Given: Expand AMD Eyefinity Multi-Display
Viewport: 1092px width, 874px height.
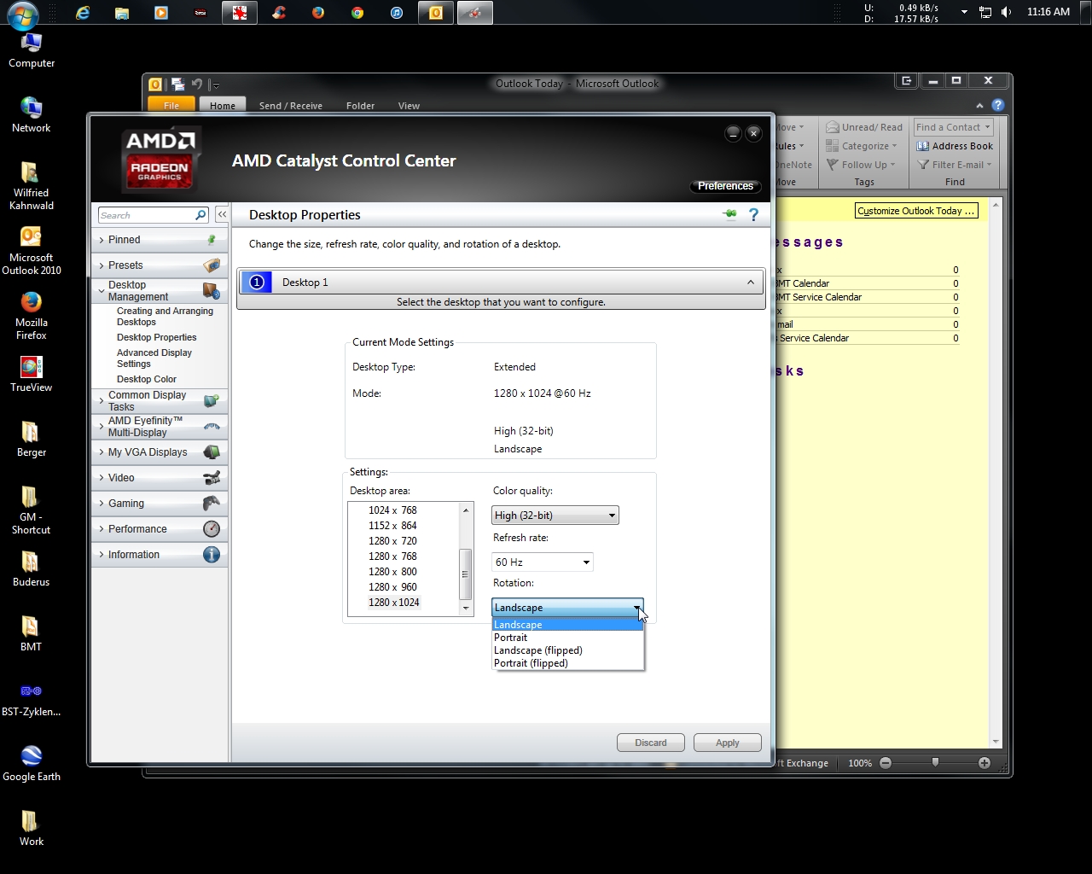Looking at the screenshot, I should (x=160, y=427).
